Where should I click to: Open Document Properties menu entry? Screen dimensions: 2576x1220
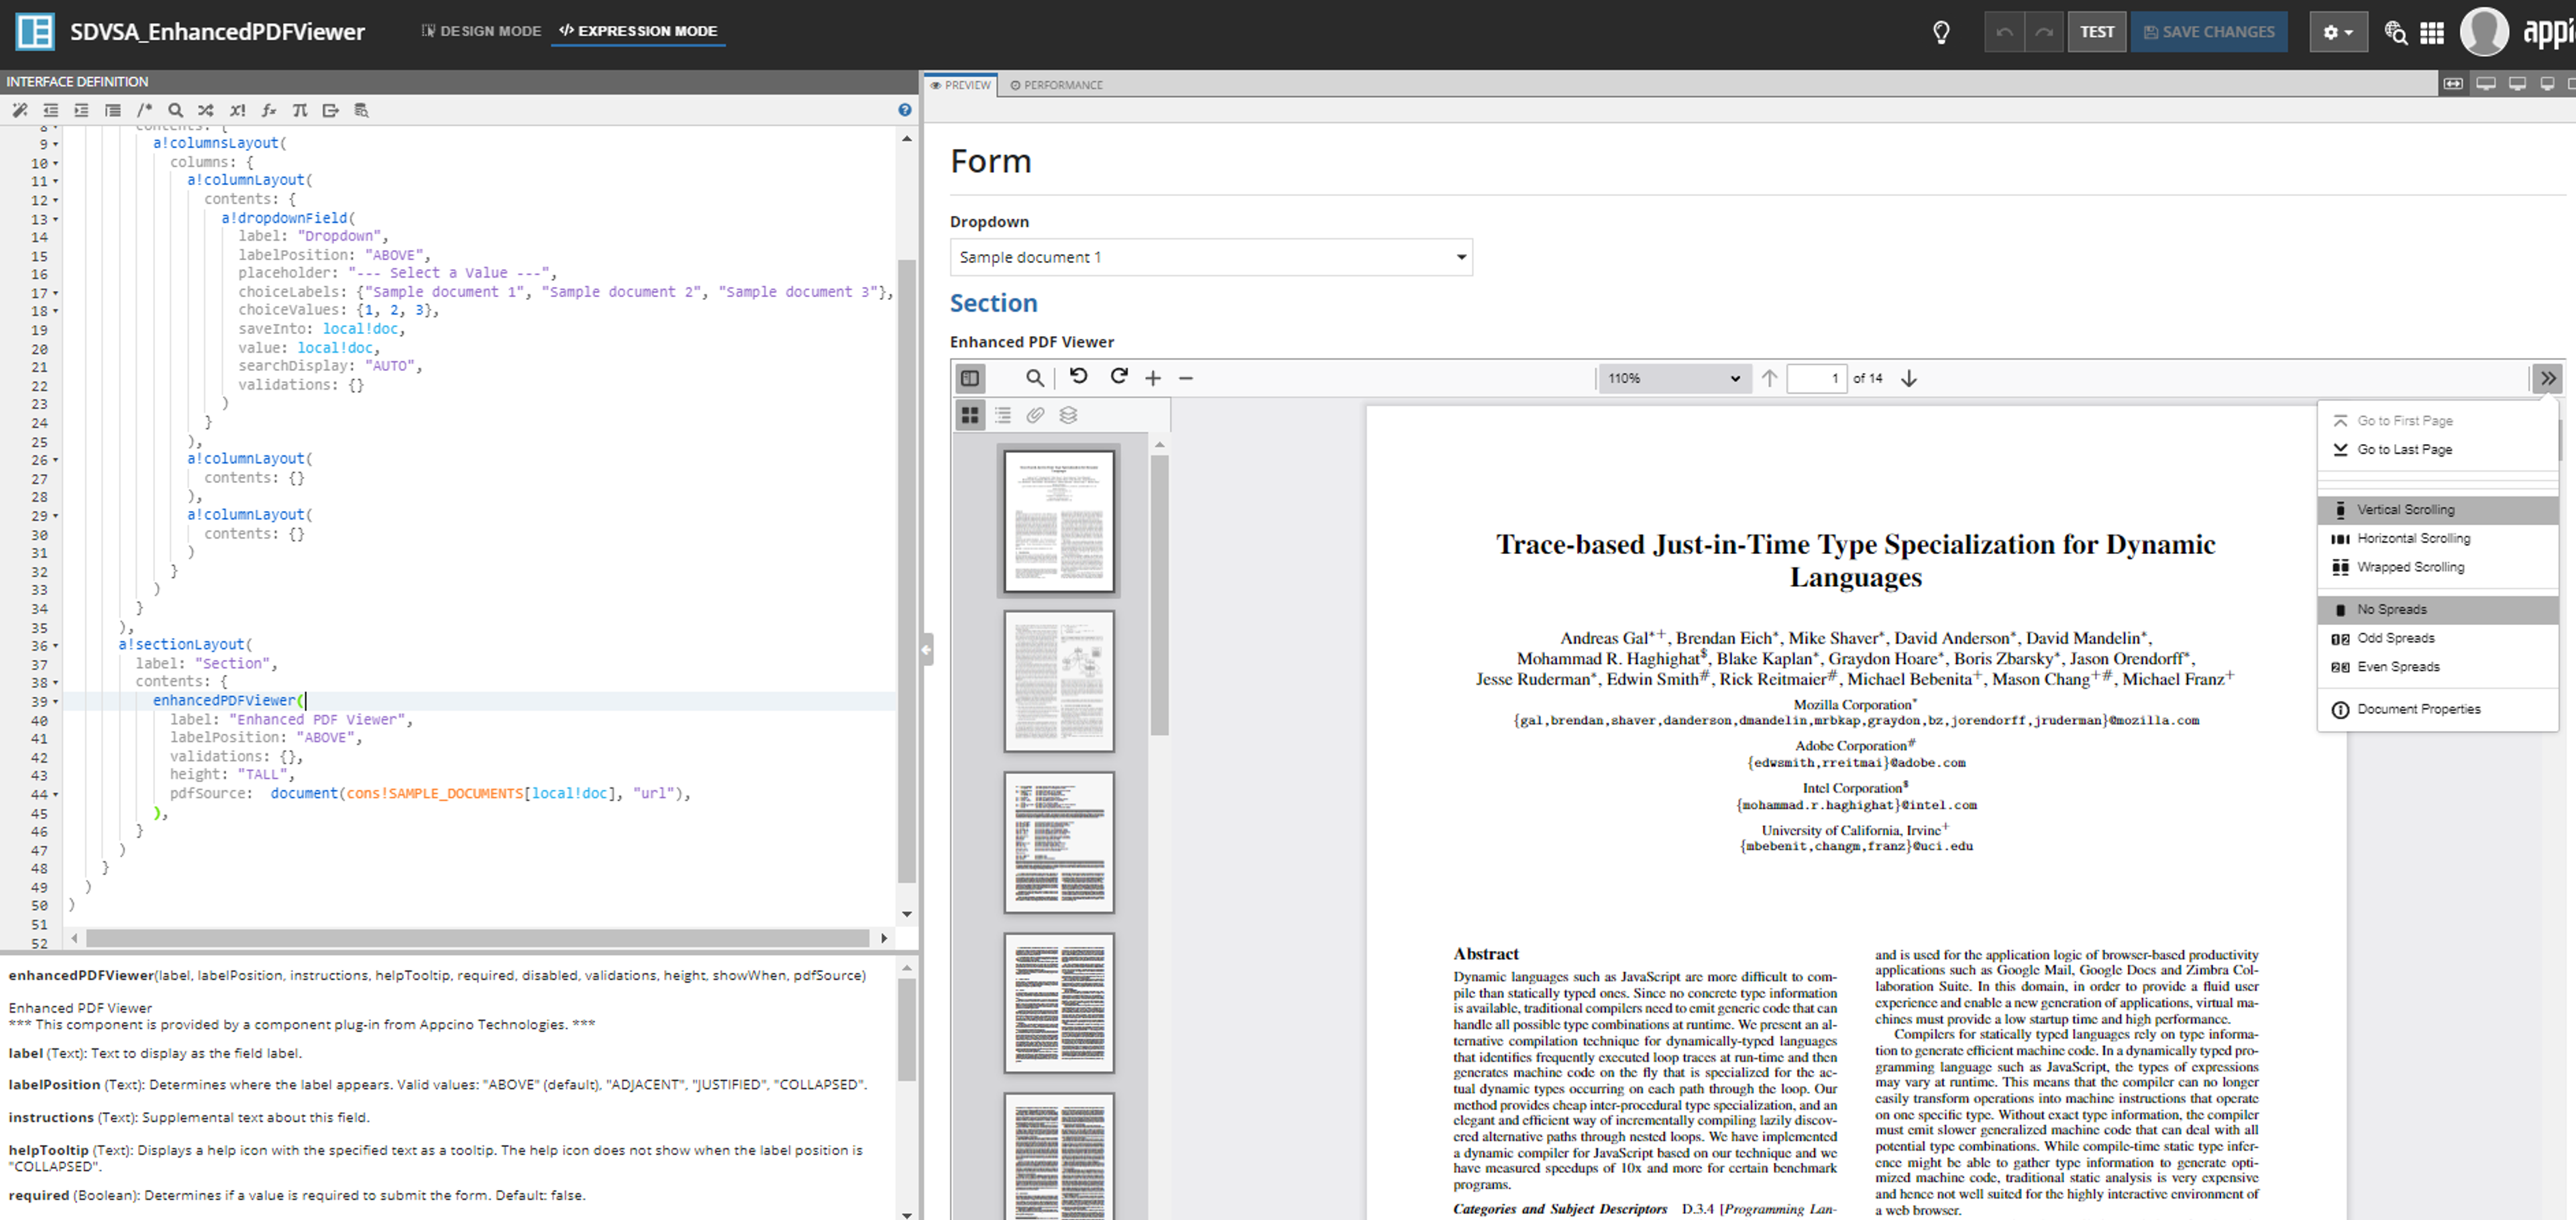(x=2438, y=710)
